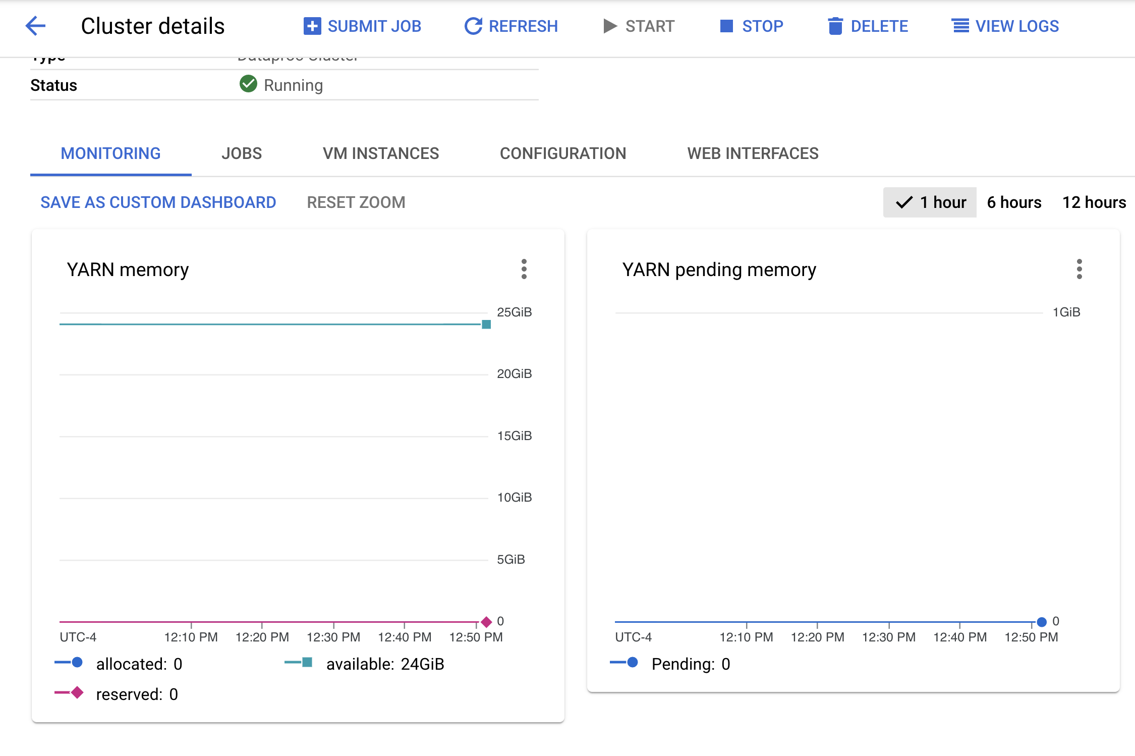Viewport: 1135px width, 756px height.
Task: Toggle the 12 hours time range
Action: pos(1094,202)
